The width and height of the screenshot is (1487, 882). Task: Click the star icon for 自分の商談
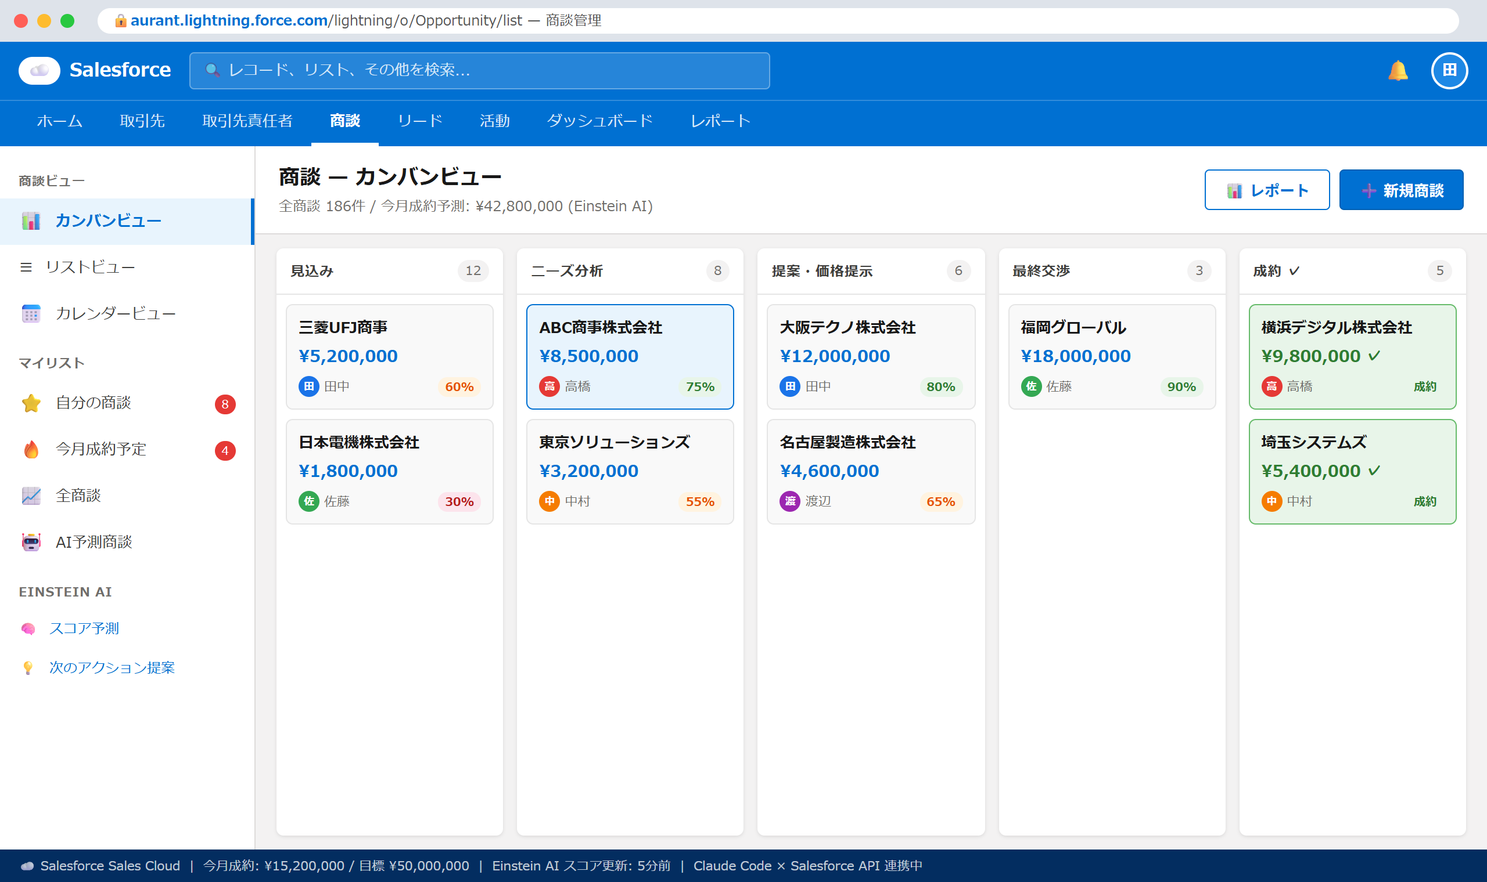(31, 403)
